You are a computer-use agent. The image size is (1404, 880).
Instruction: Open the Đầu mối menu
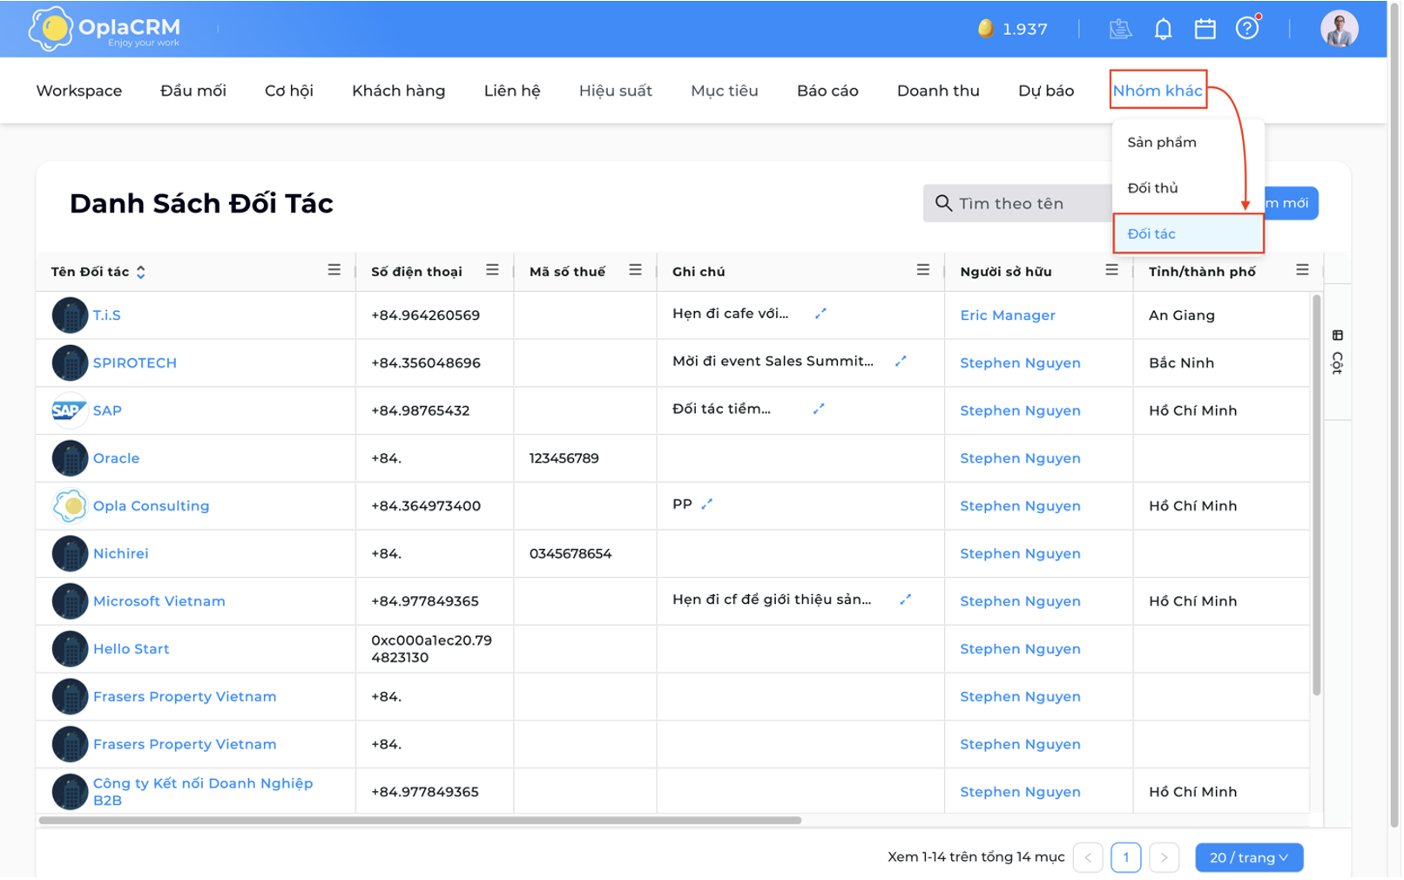tap(193, 91)
